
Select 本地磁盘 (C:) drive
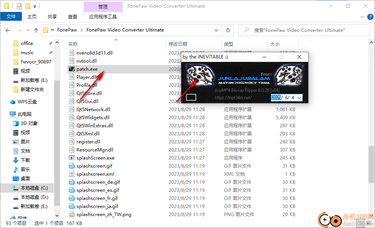34,188
